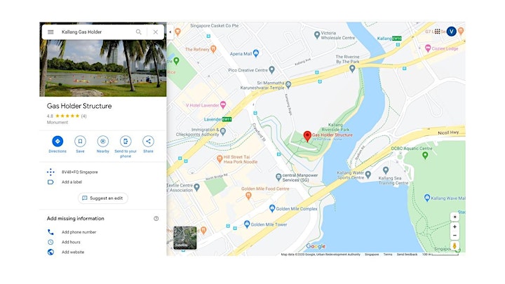Click Suggest an edit button
Screen dimensions: 505x284
(102, 198)
